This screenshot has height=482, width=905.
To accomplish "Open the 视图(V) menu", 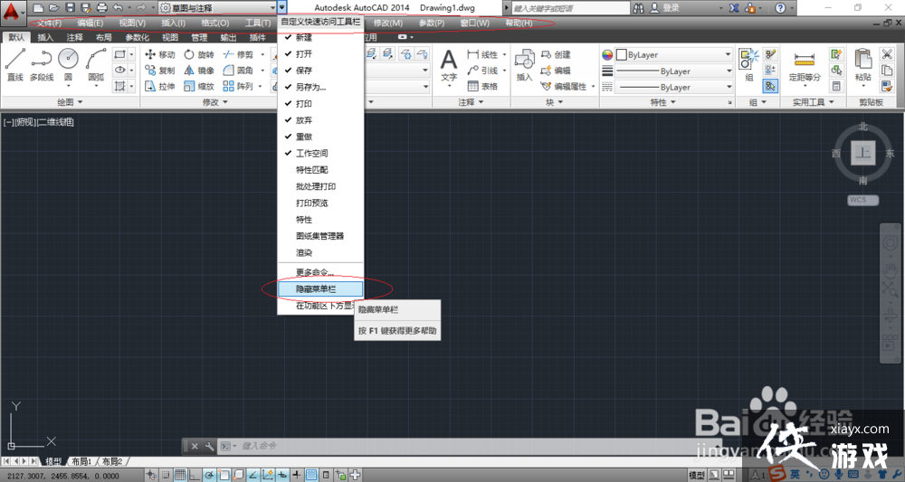I will (x=132, y=24).
